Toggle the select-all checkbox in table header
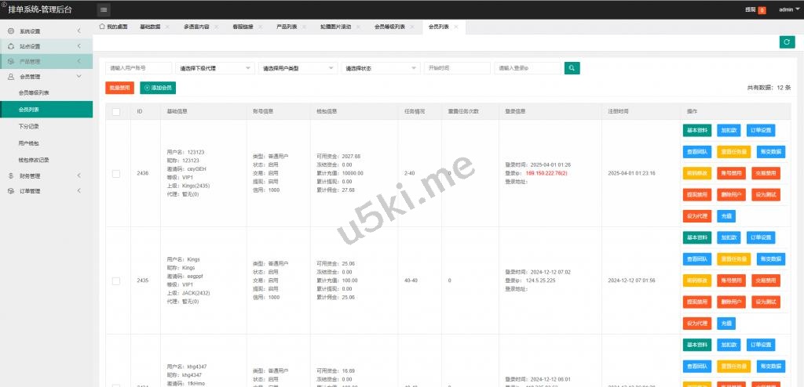Screen dimensions: 804x387 [x=116, y=112]
